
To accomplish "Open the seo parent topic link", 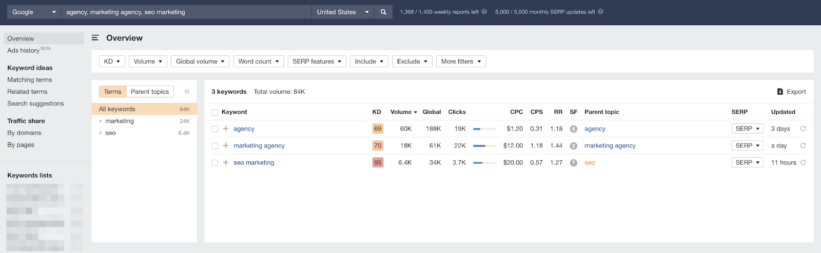I will click(590, 162).
